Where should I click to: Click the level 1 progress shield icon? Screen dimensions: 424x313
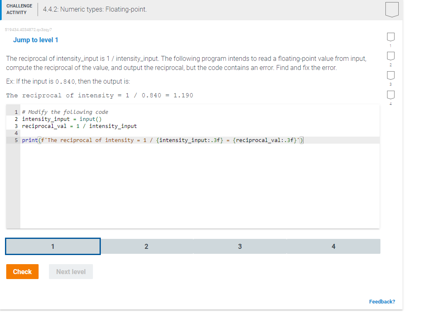click(x=390, y=37)
